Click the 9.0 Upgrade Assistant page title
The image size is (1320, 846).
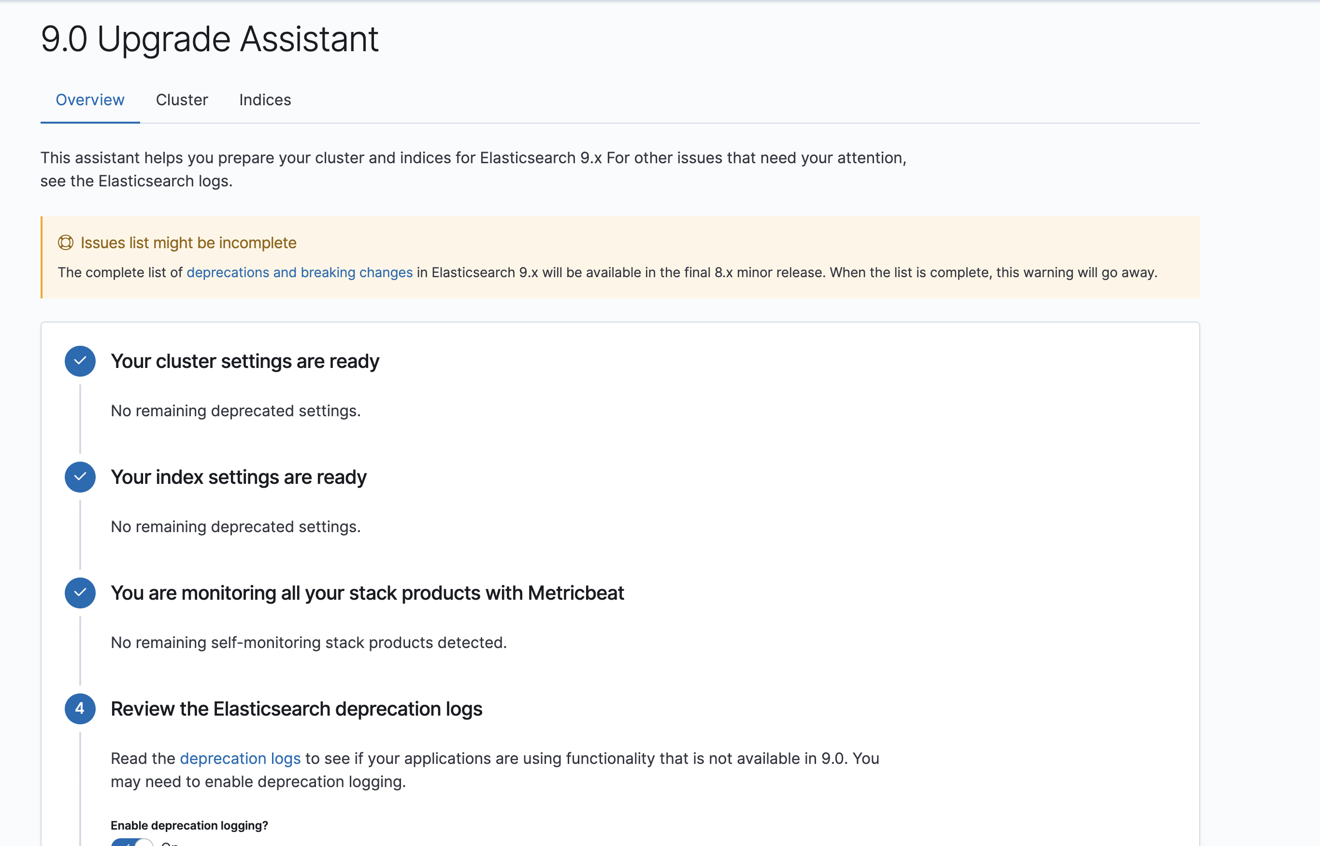pyautogui.click(x=210, y=38)
